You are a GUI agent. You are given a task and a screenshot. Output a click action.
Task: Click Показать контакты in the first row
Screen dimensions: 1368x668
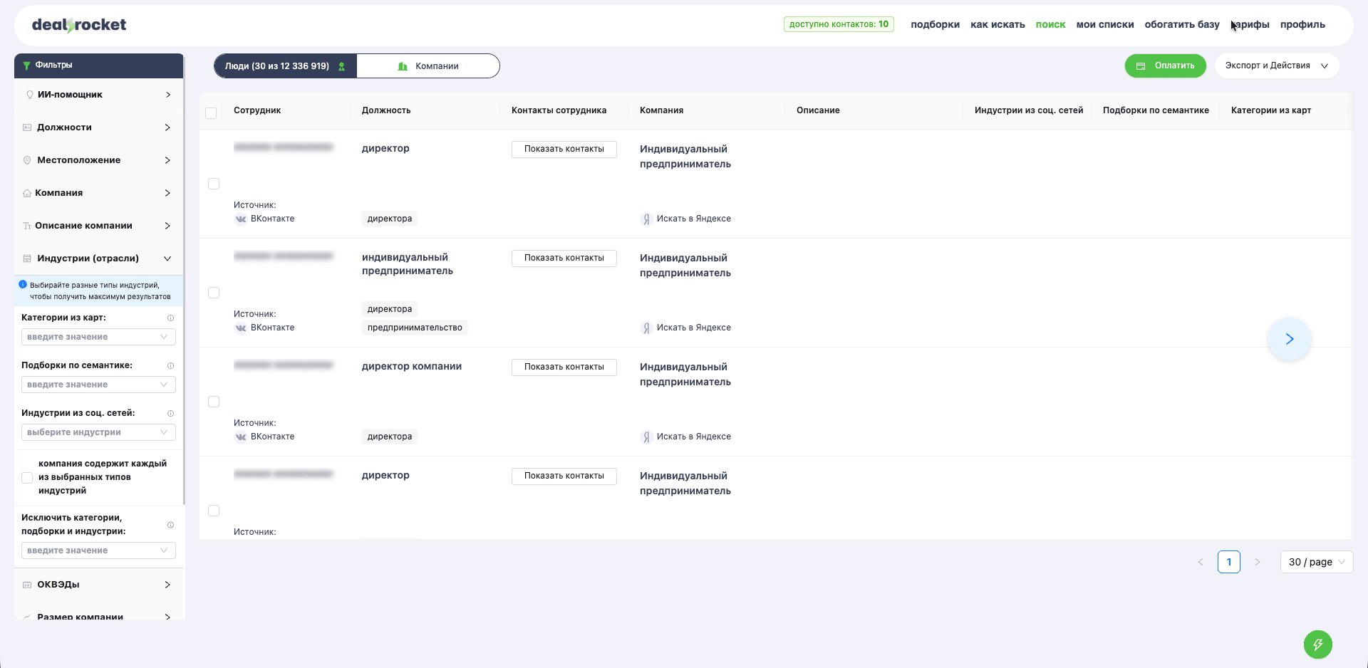[564, 150]
